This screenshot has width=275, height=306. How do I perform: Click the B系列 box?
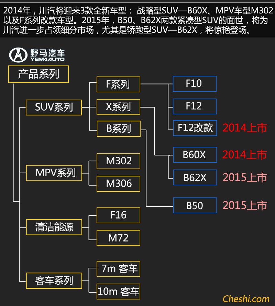(x=119, y=129)
